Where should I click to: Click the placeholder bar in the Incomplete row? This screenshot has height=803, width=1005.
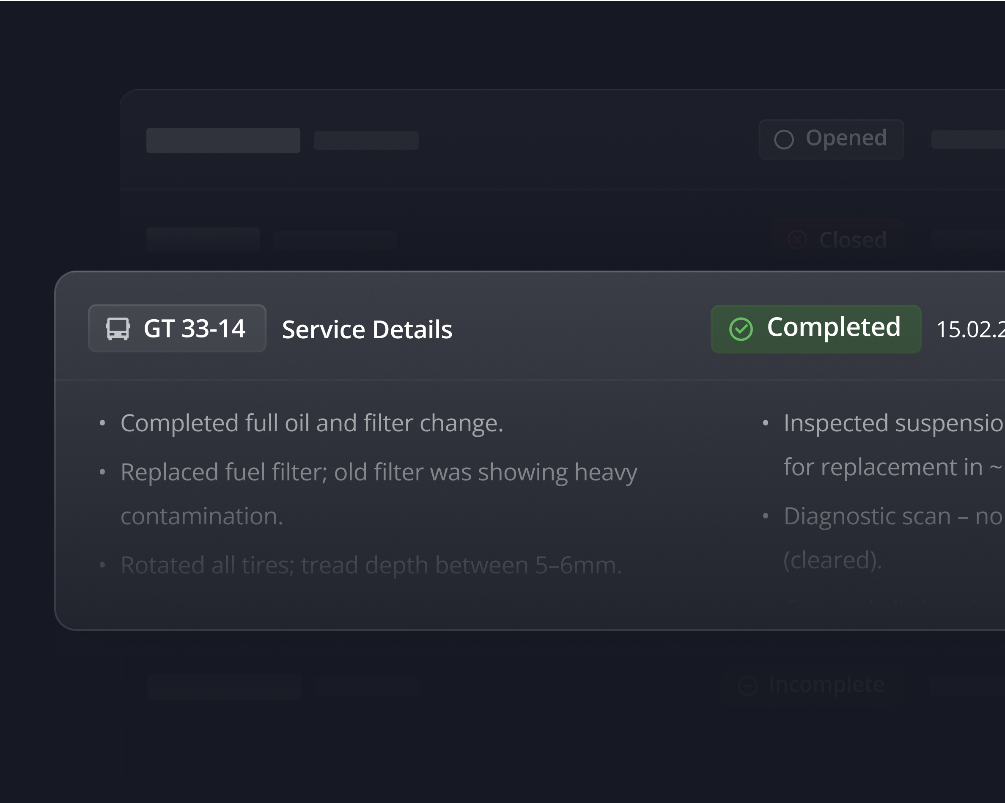(224, 686)
